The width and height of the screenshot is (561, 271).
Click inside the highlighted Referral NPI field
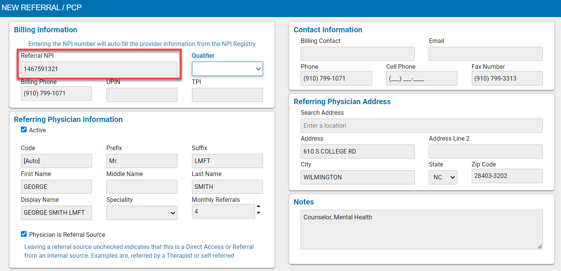(99, 69)
